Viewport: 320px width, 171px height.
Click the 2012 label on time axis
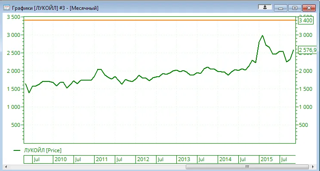(143, 159)
